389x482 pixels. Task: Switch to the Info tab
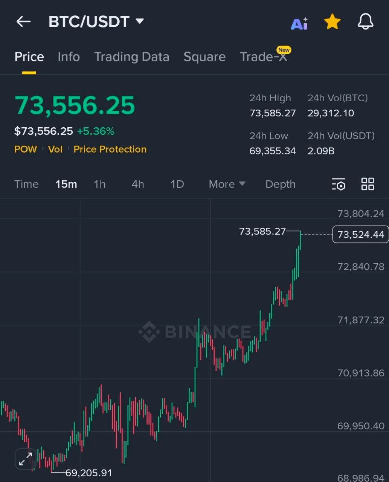point(69,57)
